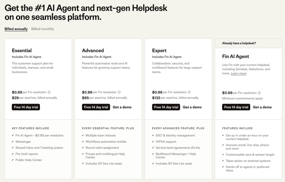The image size is (285, 182).
Task: Start the Fin AI Agent free trial
Action: (236, 107)
